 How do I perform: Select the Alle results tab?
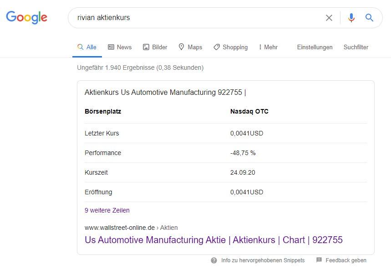(87, 47)
